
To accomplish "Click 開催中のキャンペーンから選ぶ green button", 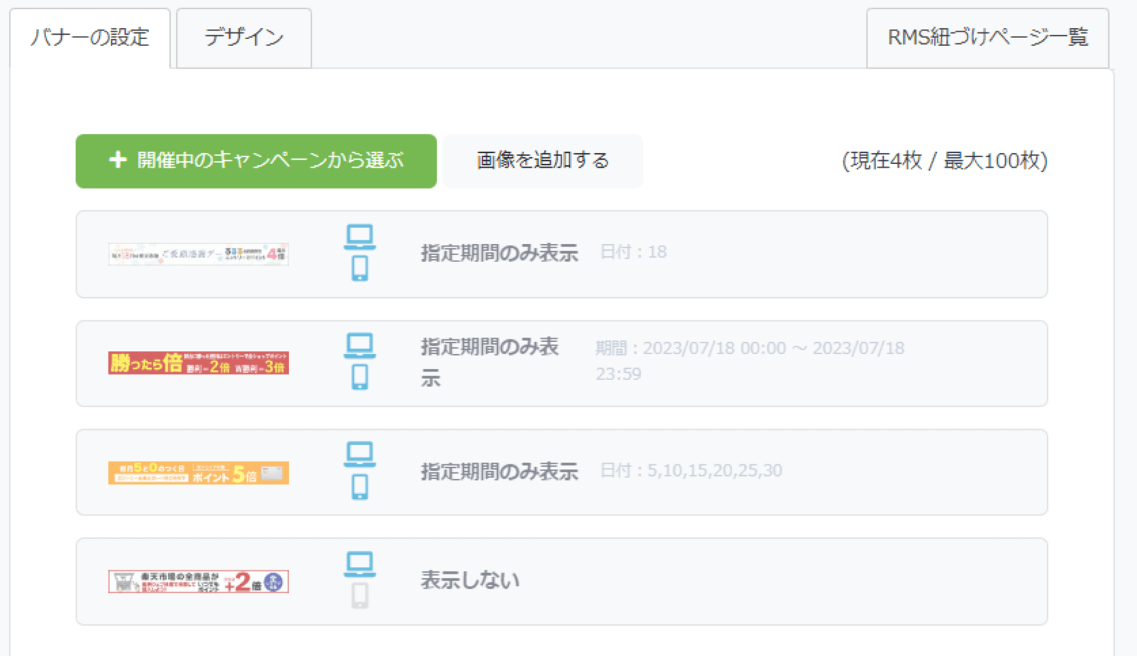I will [256, 161].
